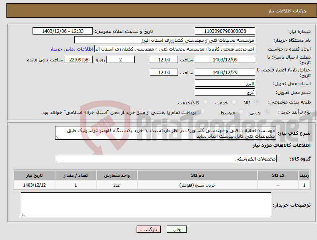Click the تعداد / مقدار column header
The width and height of the screenshot is (317, 240).
(76, 175)
